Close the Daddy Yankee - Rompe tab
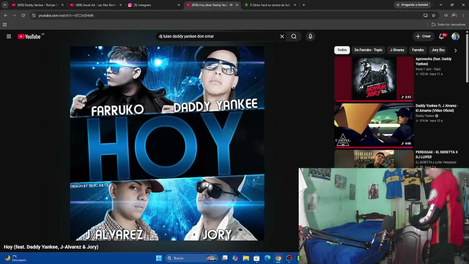Image resolution: width=469 pixels, height=264 pixels. [62, 5]
